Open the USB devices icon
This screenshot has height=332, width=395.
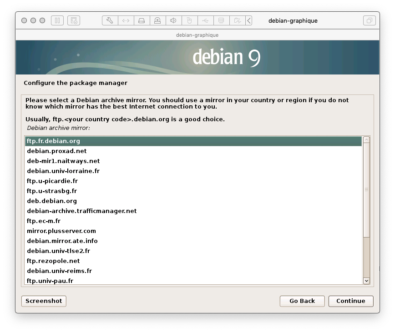pyautogui.click(x=206, y=20)
